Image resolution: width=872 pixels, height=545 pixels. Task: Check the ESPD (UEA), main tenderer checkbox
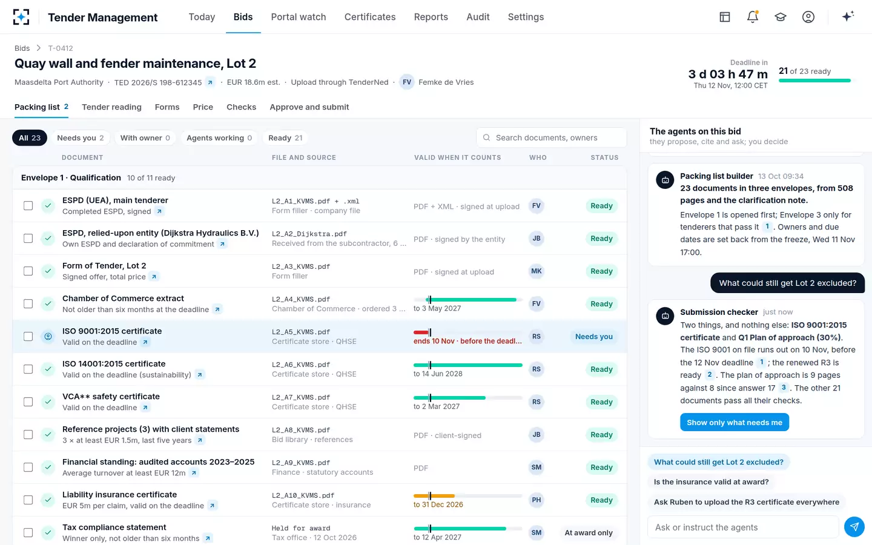pos(28,206)
